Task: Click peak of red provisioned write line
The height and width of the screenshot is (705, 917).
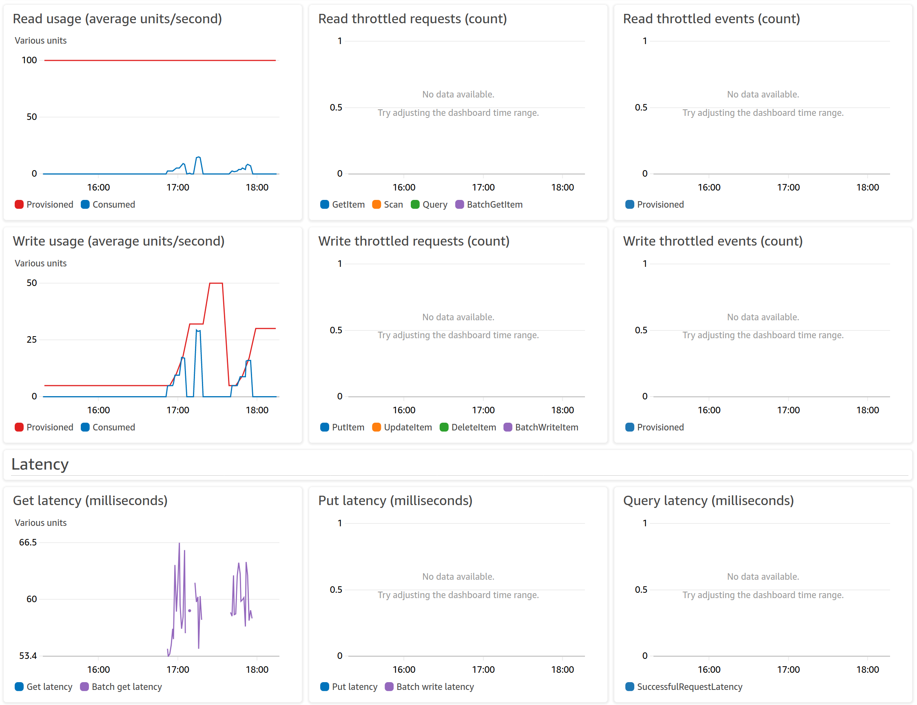Action: coord(216,283)
